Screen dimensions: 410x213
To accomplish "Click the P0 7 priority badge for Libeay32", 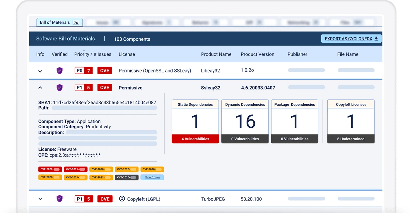I will click(x=84, y=71).
